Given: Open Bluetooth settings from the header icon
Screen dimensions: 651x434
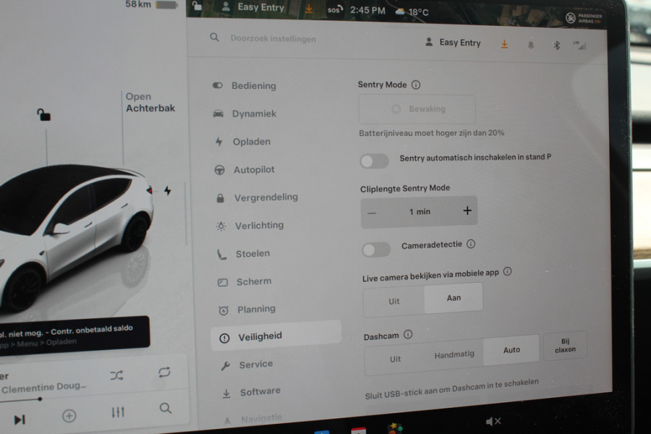Looking at the screenshot, I should pos(557,43).
